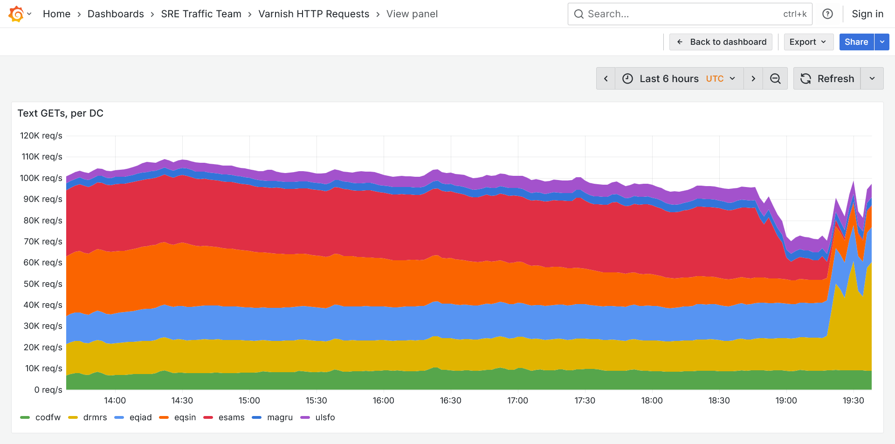Click the drmrs yellow legend color swatch

(x=73, y=417)
